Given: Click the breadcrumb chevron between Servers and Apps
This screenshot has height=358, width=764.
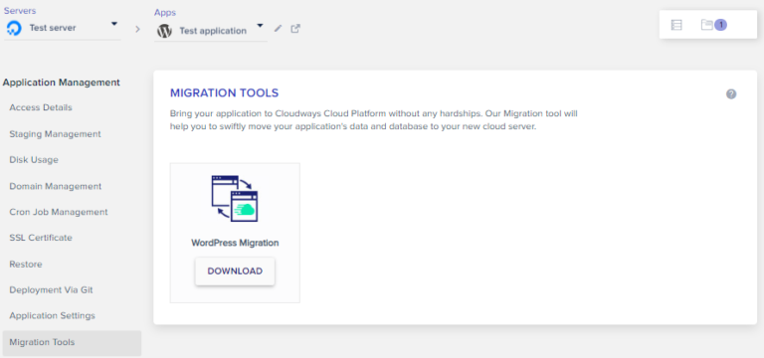Looking at the screenshot, I should (137, 29).
